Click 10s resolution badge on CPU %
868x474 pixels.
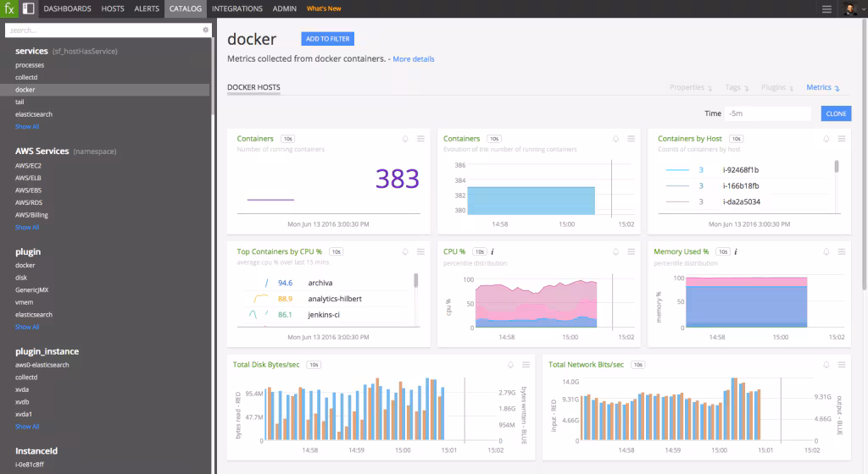480,251
